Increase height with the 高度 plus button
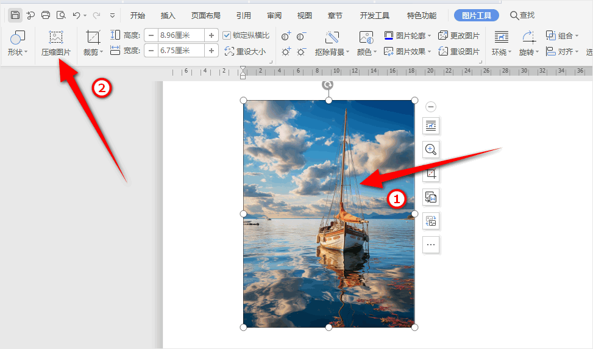 211,35
